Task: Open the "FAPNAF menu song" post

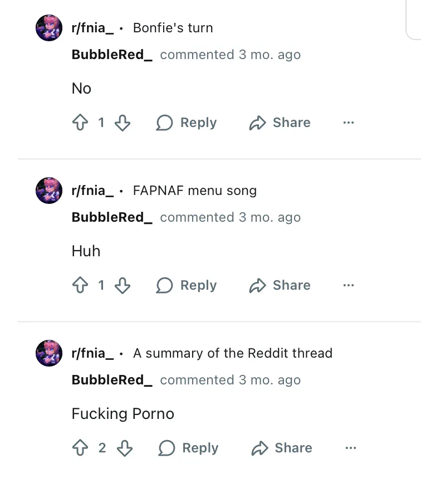Action: pos(194,191)
